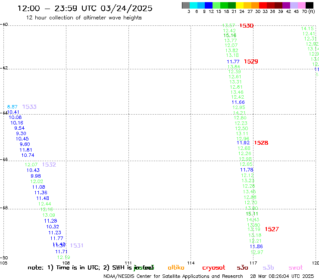Viewport: 319px width, 280px height.
Task: Click the blue value 11.48
Action: [x=43, y=198]
